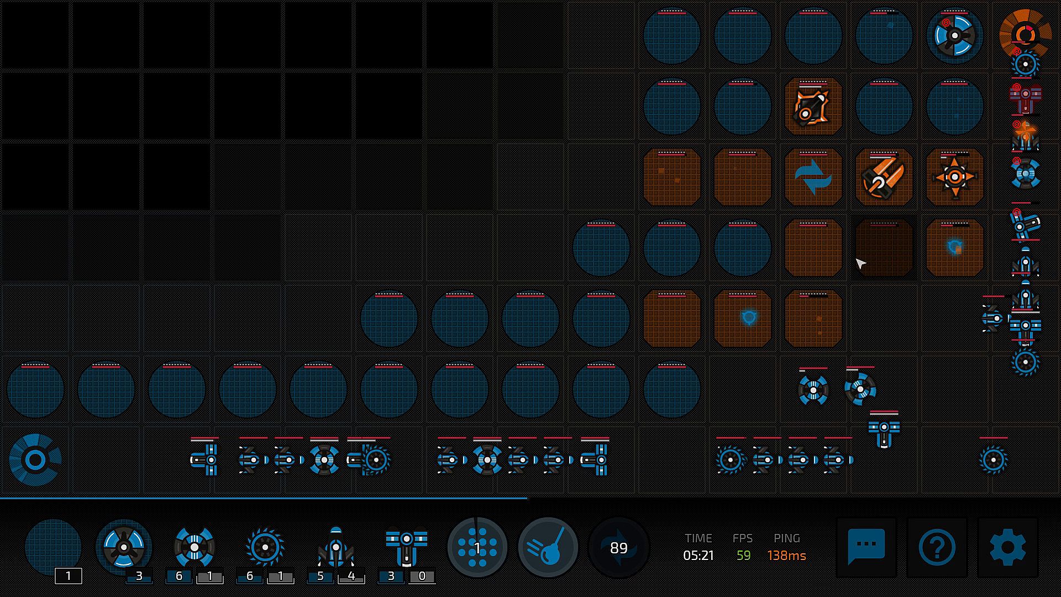
Task: Click the swap counter showing 89
Action: point(618,548)
